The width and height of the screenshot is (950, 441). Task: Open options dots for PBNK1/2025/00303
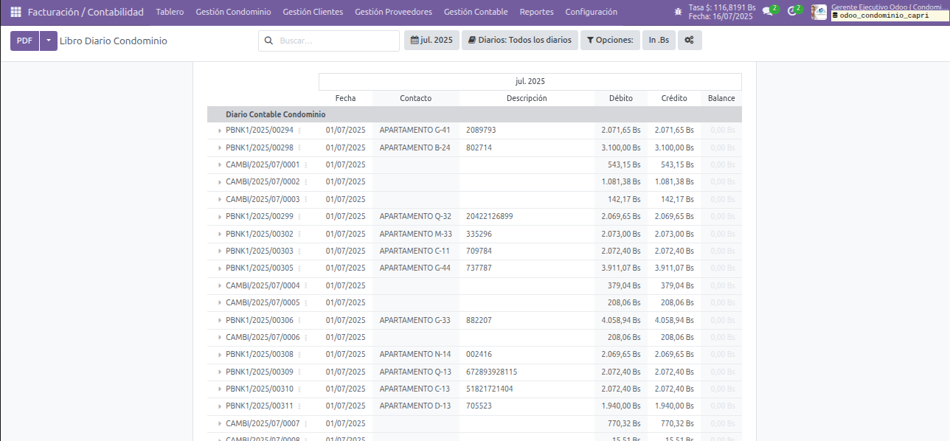[x=299, y=251]
